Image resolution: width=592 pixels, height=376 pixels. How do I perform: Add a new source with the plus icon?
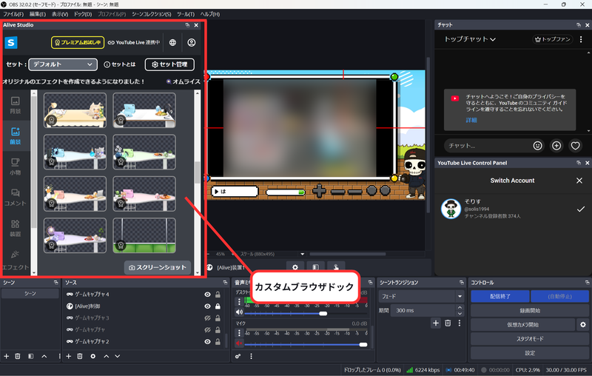(x=68, y=356)
